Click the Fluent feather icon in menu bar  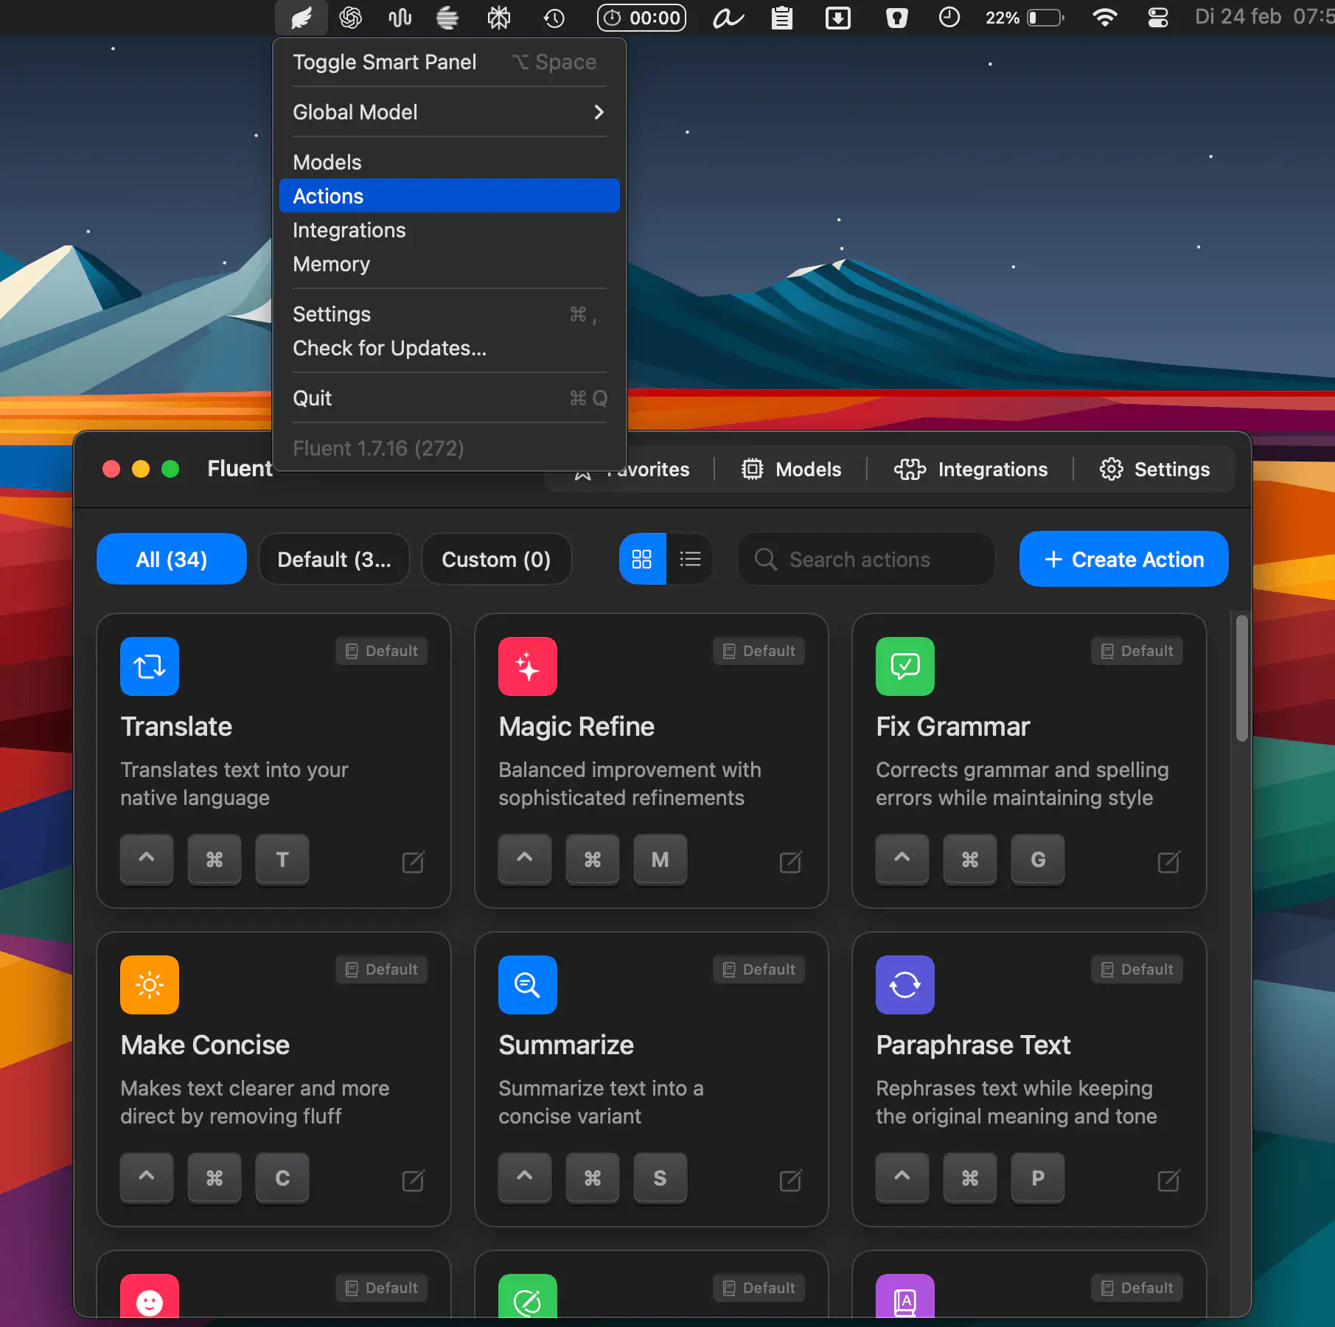click(x=301, y=18)
